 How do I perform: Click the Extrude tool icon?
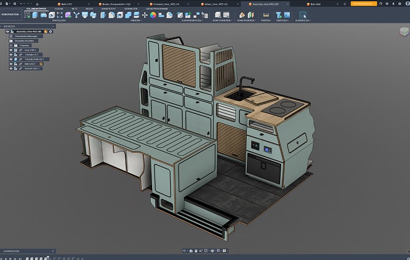click(x=36, y=15)
